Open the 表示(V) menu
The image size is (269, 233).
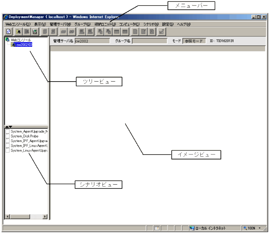pyautogui.click(x=40, y=24)
